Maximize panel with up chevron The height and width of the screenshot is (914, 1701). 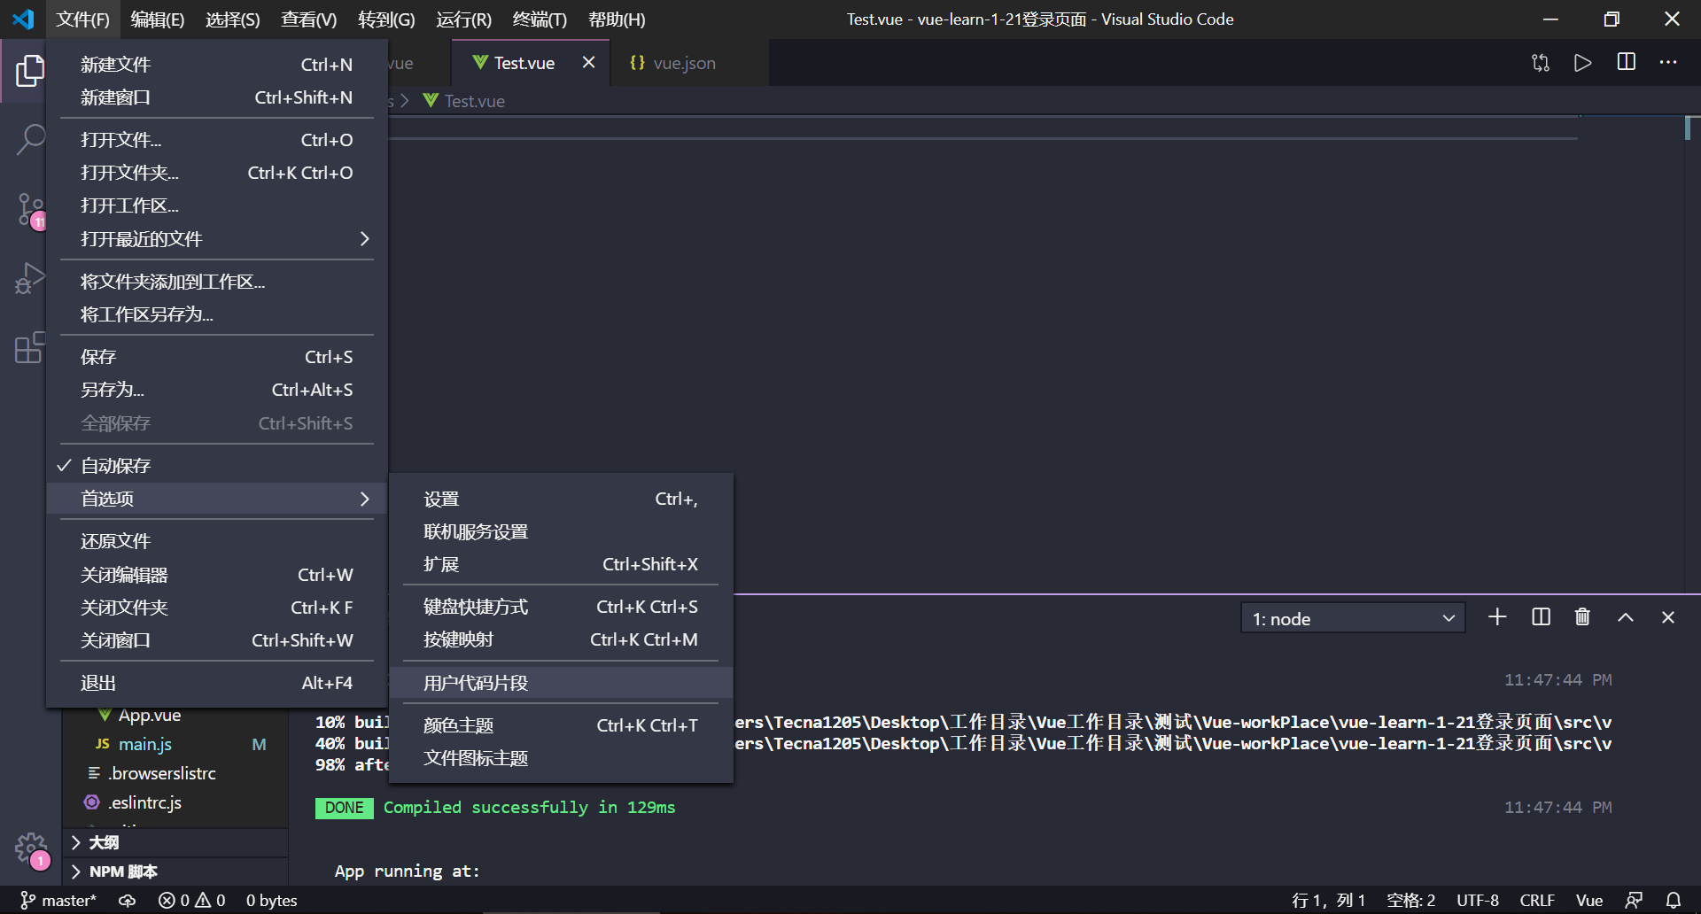(1626, 617)
